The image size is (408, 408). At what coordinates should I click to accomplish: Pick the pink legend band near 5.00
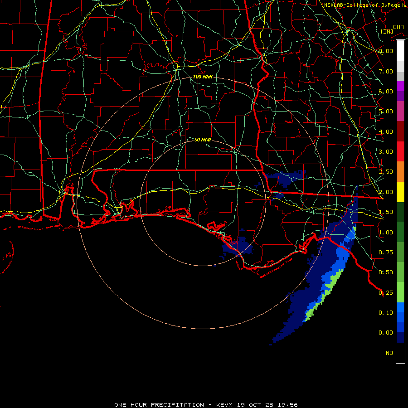[x=400, y=111]
